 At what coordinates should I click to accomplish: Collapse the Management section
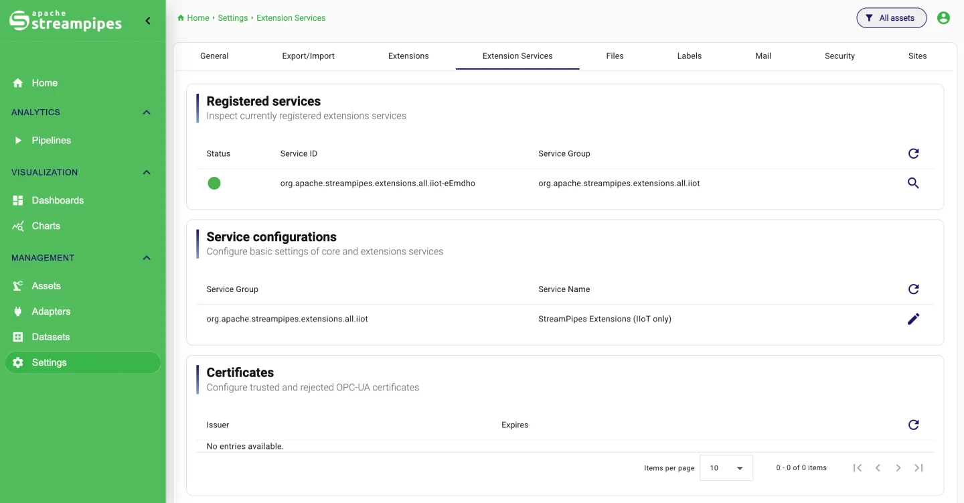[x=147, y=258]
